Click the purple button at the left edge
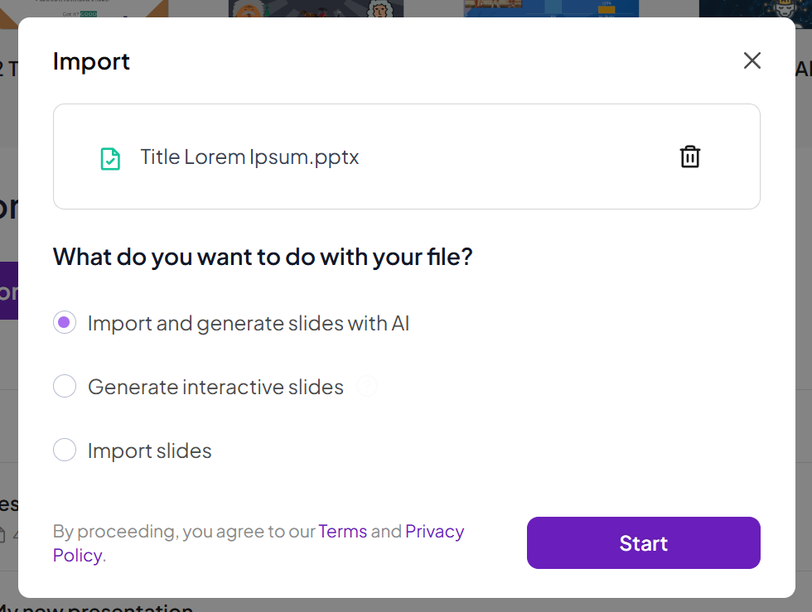 (x=8, y=291)
